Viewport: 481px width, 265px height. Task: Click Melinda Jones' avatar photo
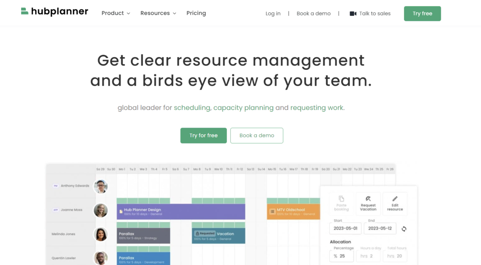(101, 235)
